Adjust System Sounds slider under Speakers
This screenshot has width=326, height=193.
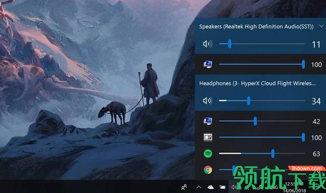pyautogui.click(x=262, y=65)
